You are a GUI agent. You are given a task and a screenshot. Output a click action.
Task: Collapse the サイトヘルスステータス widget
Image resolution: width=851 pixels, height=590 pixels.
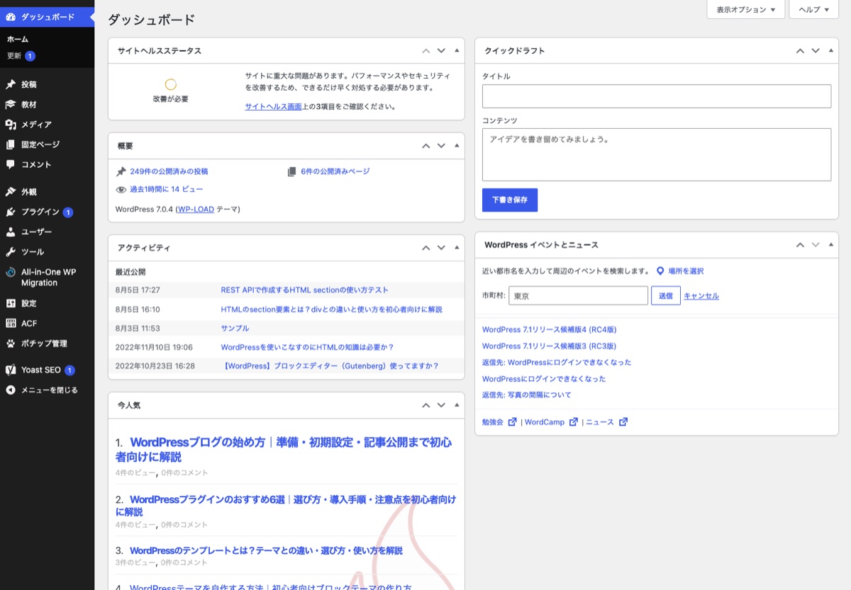pos(457,50)
